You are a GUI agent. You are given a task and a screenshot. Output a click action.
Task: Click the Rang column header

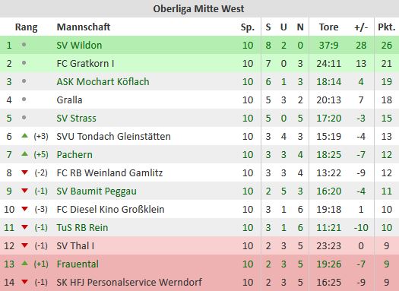coord(26,27)
